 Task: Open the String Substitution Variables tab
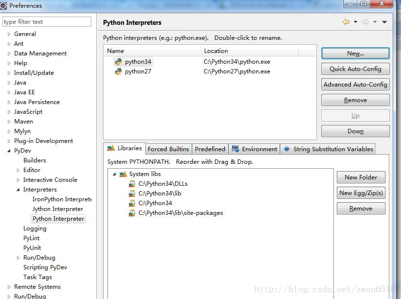pos(328,149)
